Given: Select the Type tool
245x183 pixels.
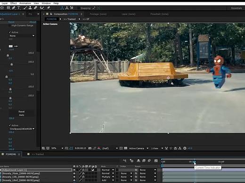Looking at the screenshot, I should (x=19, y=8).
